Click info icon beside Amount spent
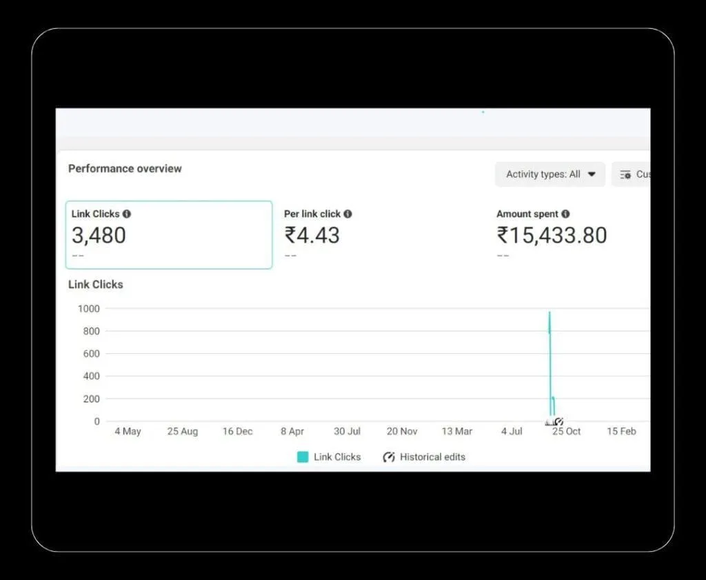 click(565, 214)
